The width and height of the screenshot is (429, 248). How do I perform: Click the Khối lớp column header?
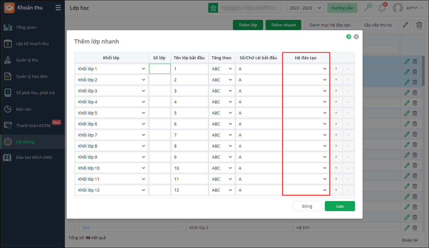point(111,58)
